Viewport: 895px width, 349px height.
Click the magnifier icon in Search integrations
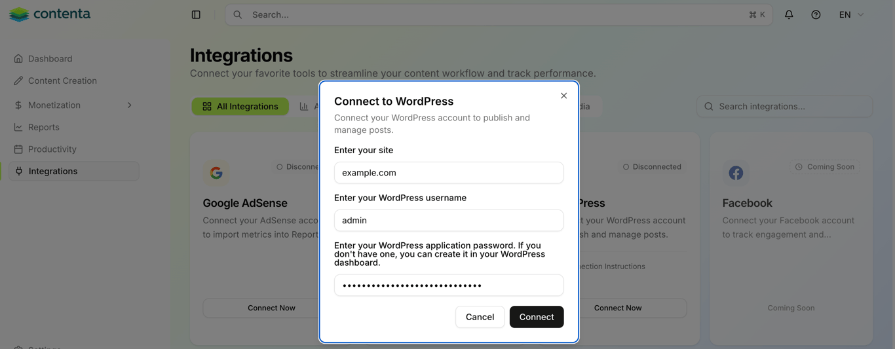pos(709,106)
